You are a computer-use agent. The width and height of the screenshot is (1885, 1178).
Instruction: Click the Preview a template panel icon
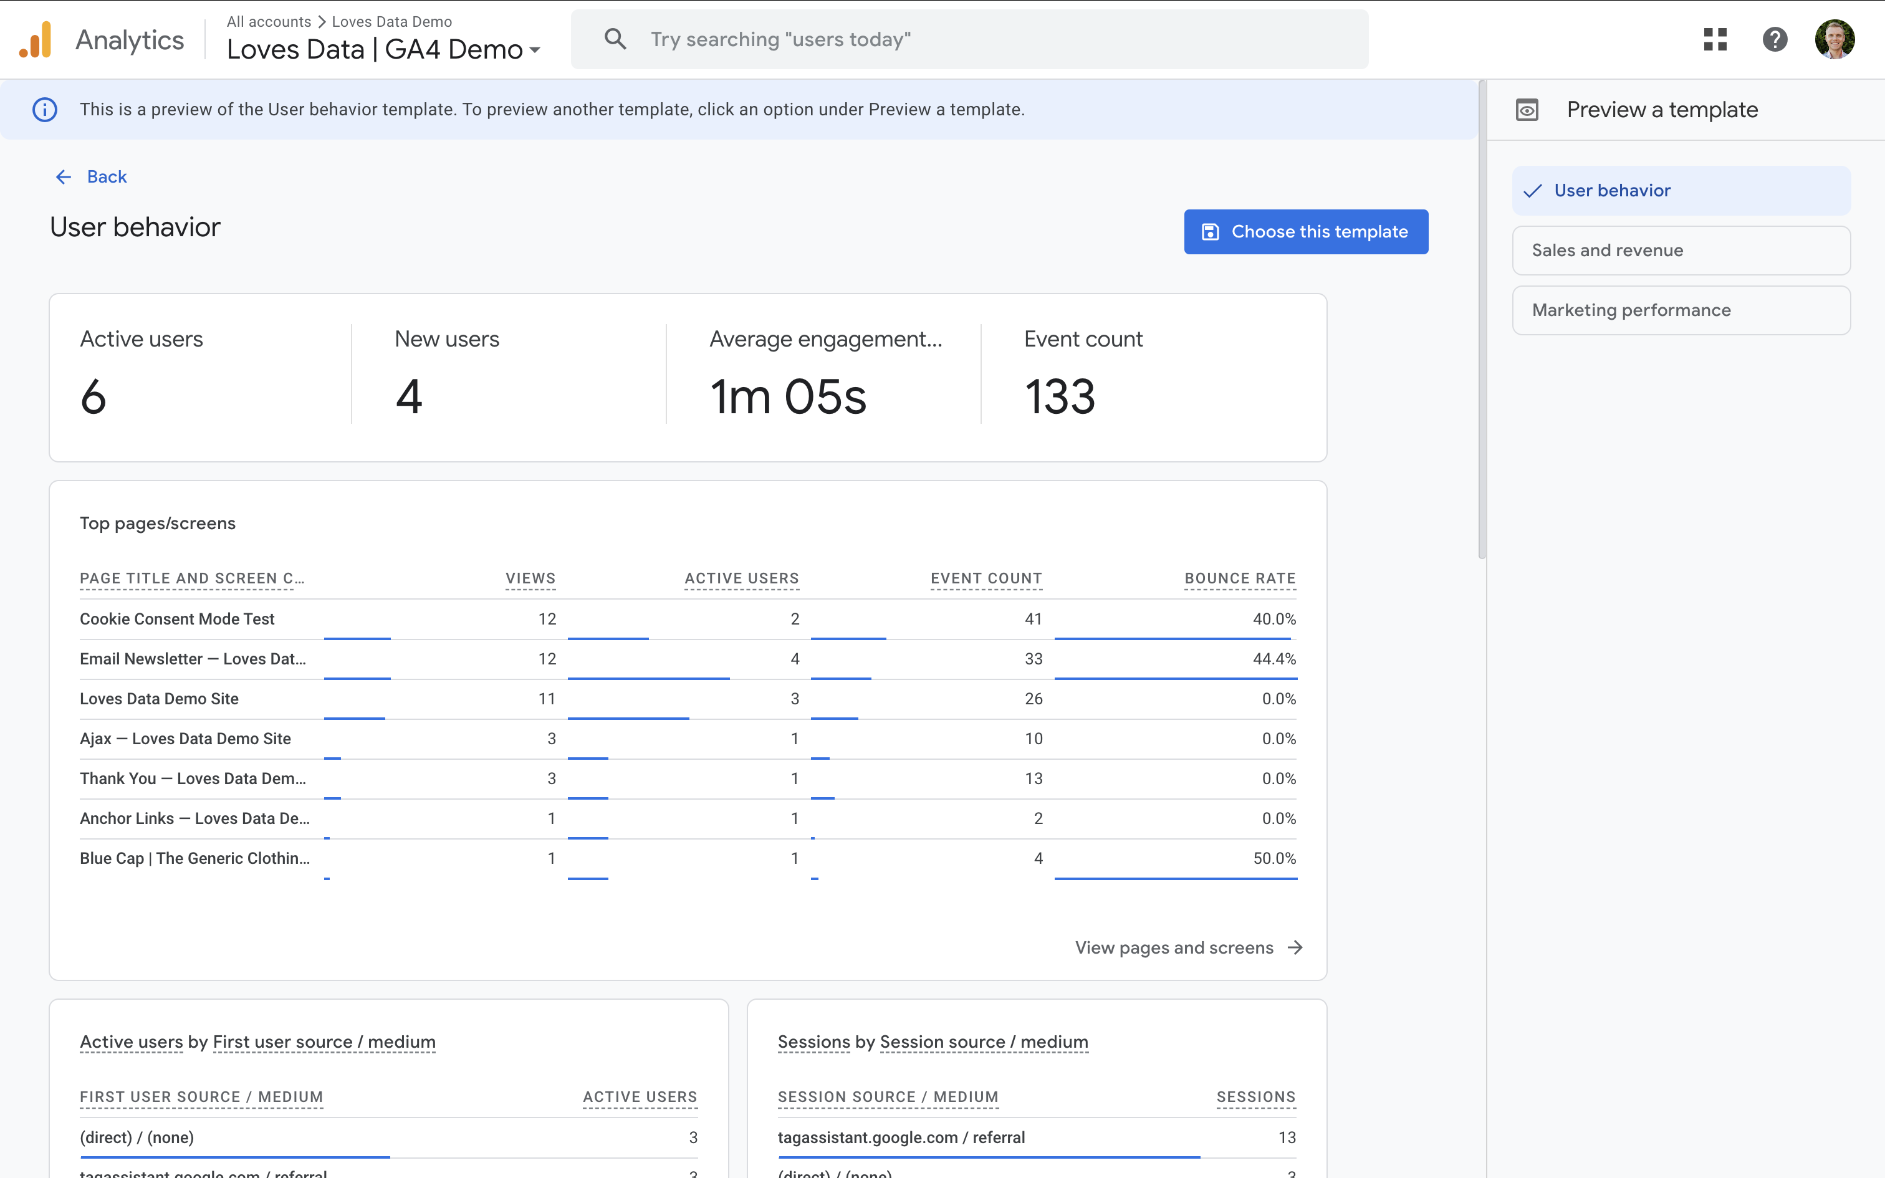coord(1527,110)
